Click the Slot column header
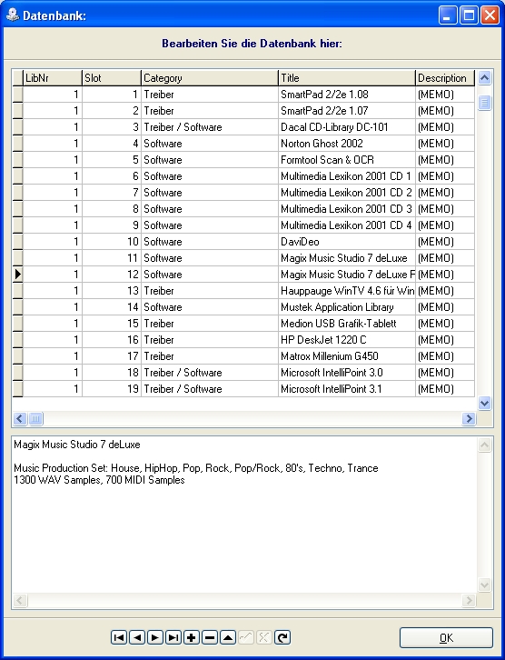505x660 pixels. click(x=112, y=78)
